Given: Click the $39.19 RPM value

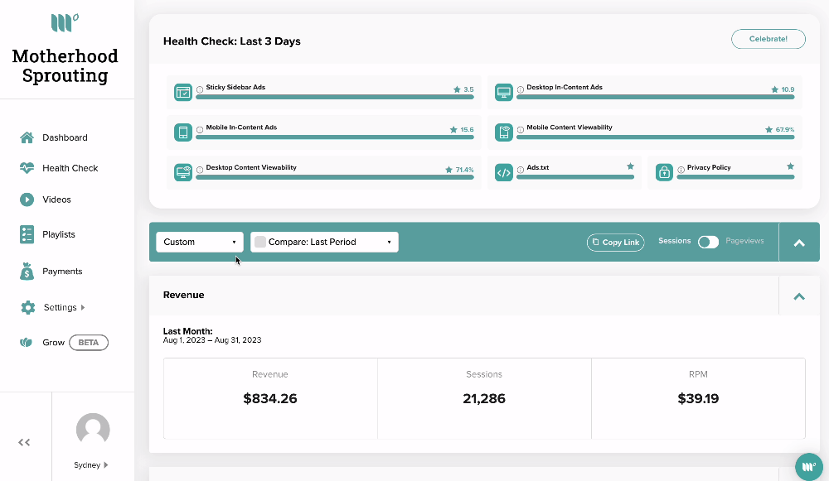Looking at the screenshot, I should [698, 399].
